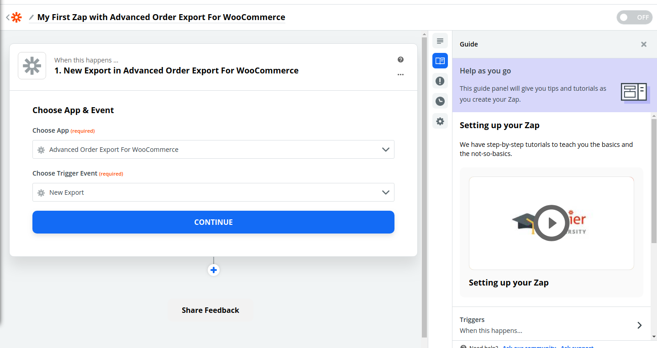
Task: Expand the Triggers section chevron
Action: pos(640,325)
